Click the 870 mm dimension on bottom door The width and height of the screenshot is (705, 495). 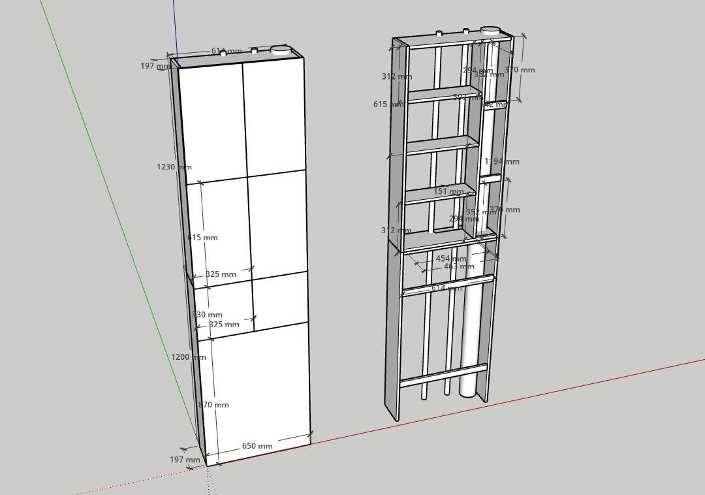click(214, 405)
